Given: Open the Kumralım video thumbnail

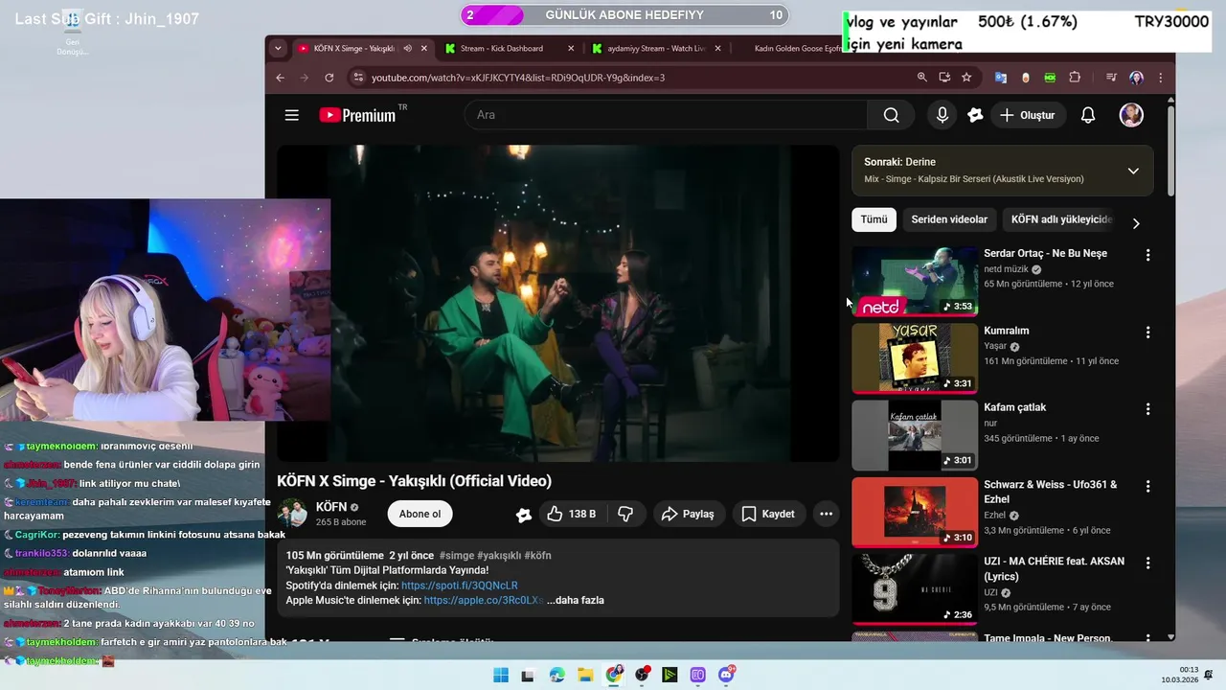Looking at the screenshot, I should [915, 358].
